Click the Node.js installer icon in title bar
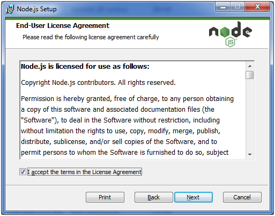The width and height of the screenshot is (275, 216). coord(10,9)
